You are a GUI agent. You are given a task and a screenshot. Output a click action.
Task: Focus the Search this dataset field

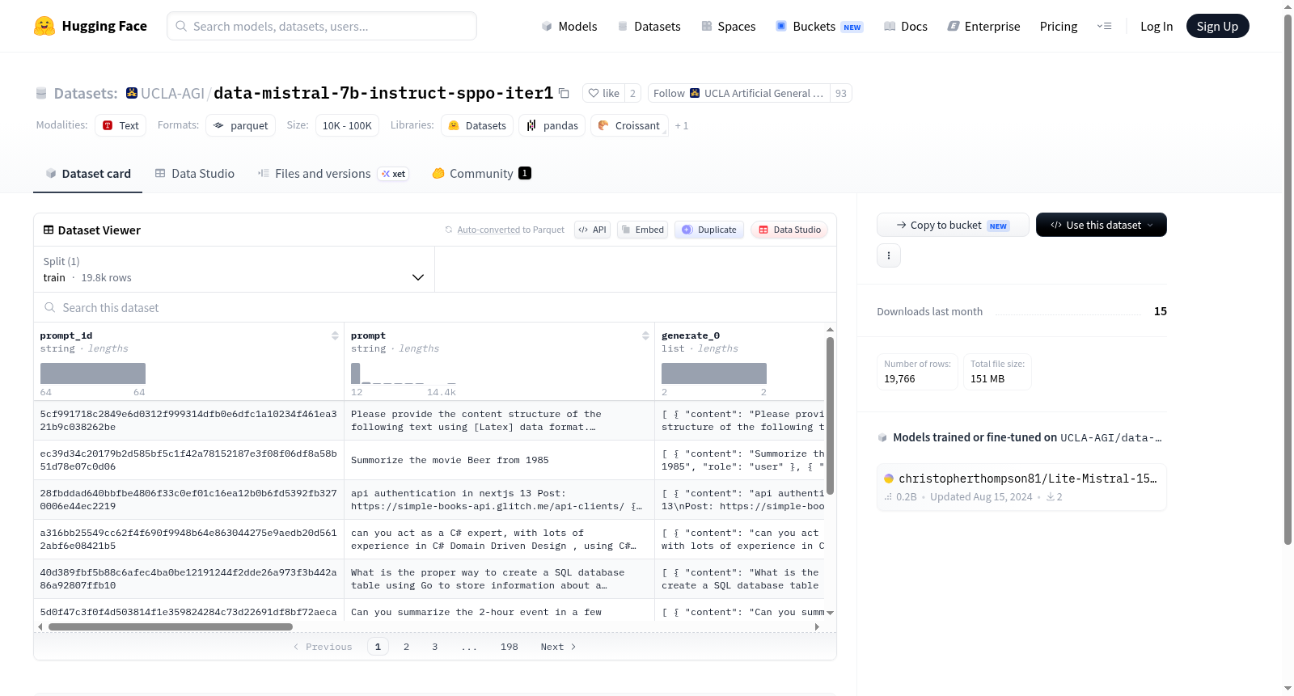pos(435,307)
